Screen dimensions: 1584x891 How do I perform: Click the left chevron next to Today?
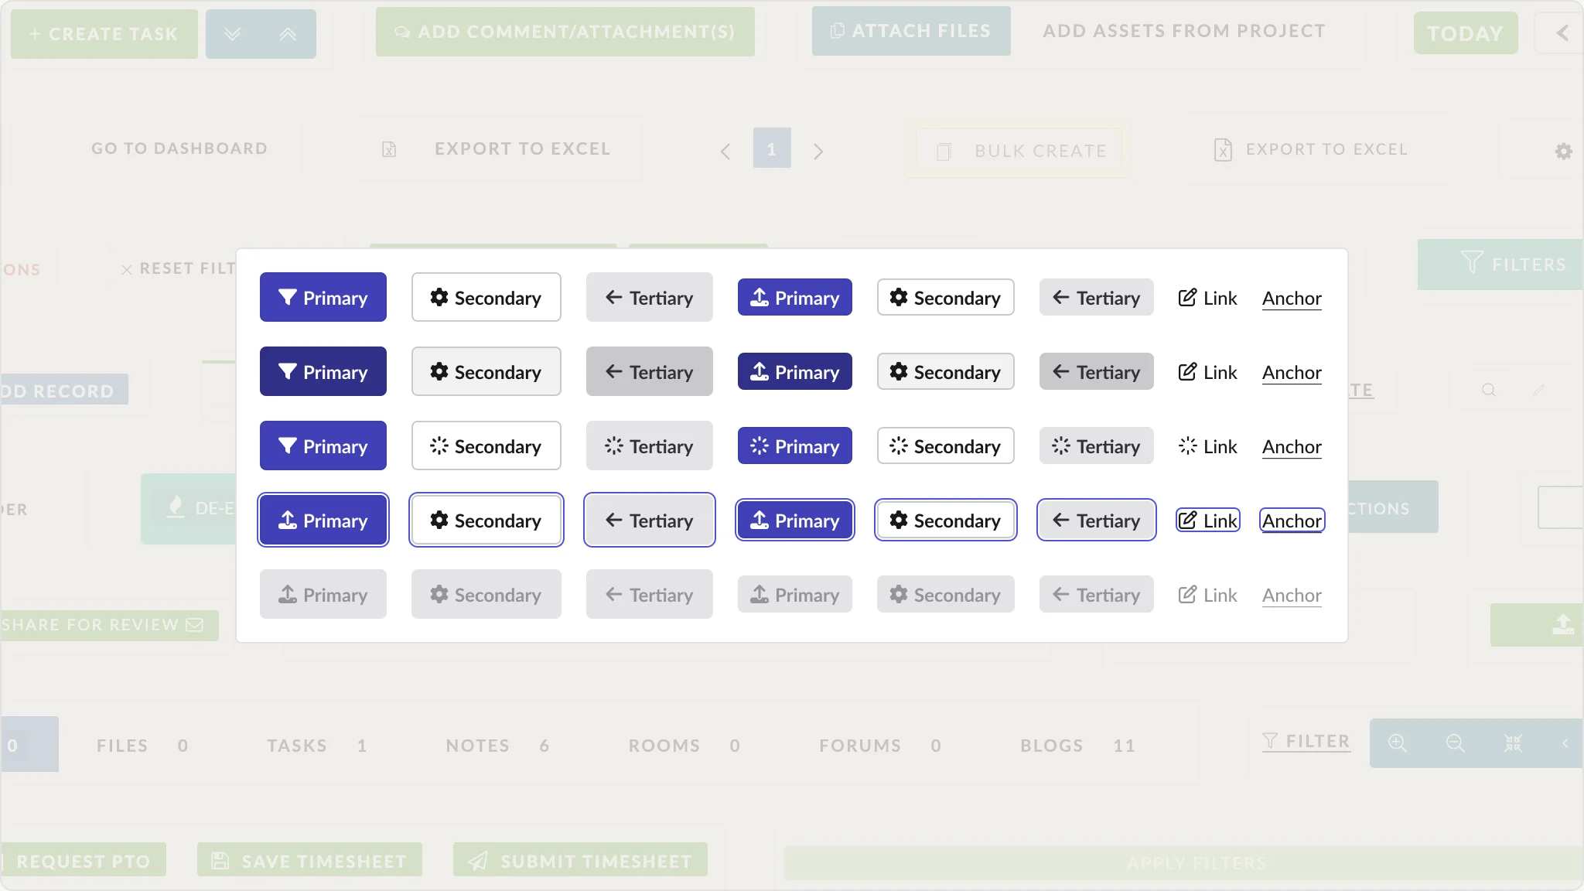pyautogui.click(x=1562, y=32)
